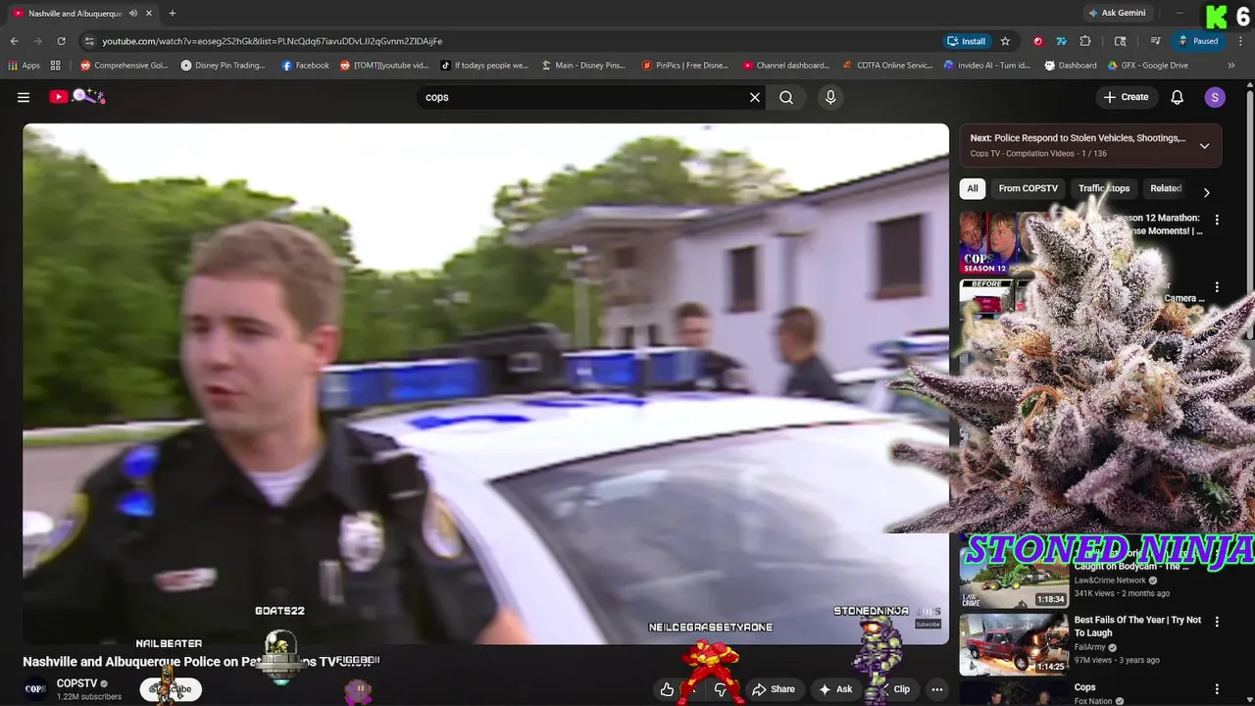The width and height of the screenshot is (1255, 706).
Task: Show more filter chips with right arrow
Action: coord(1207,192)
